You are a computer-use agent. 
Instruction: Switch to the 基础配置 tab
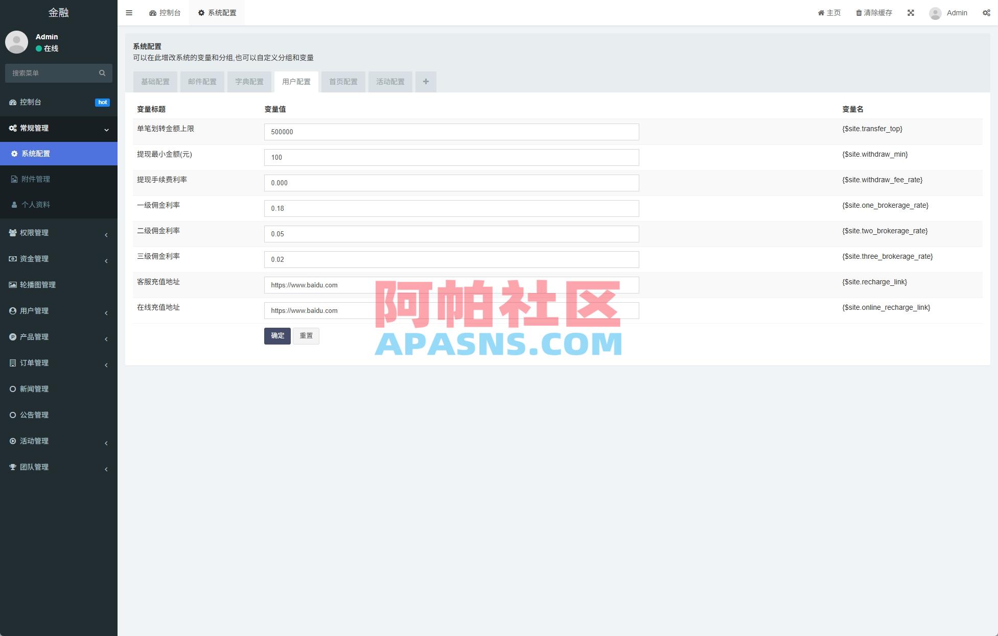[155, 82]
